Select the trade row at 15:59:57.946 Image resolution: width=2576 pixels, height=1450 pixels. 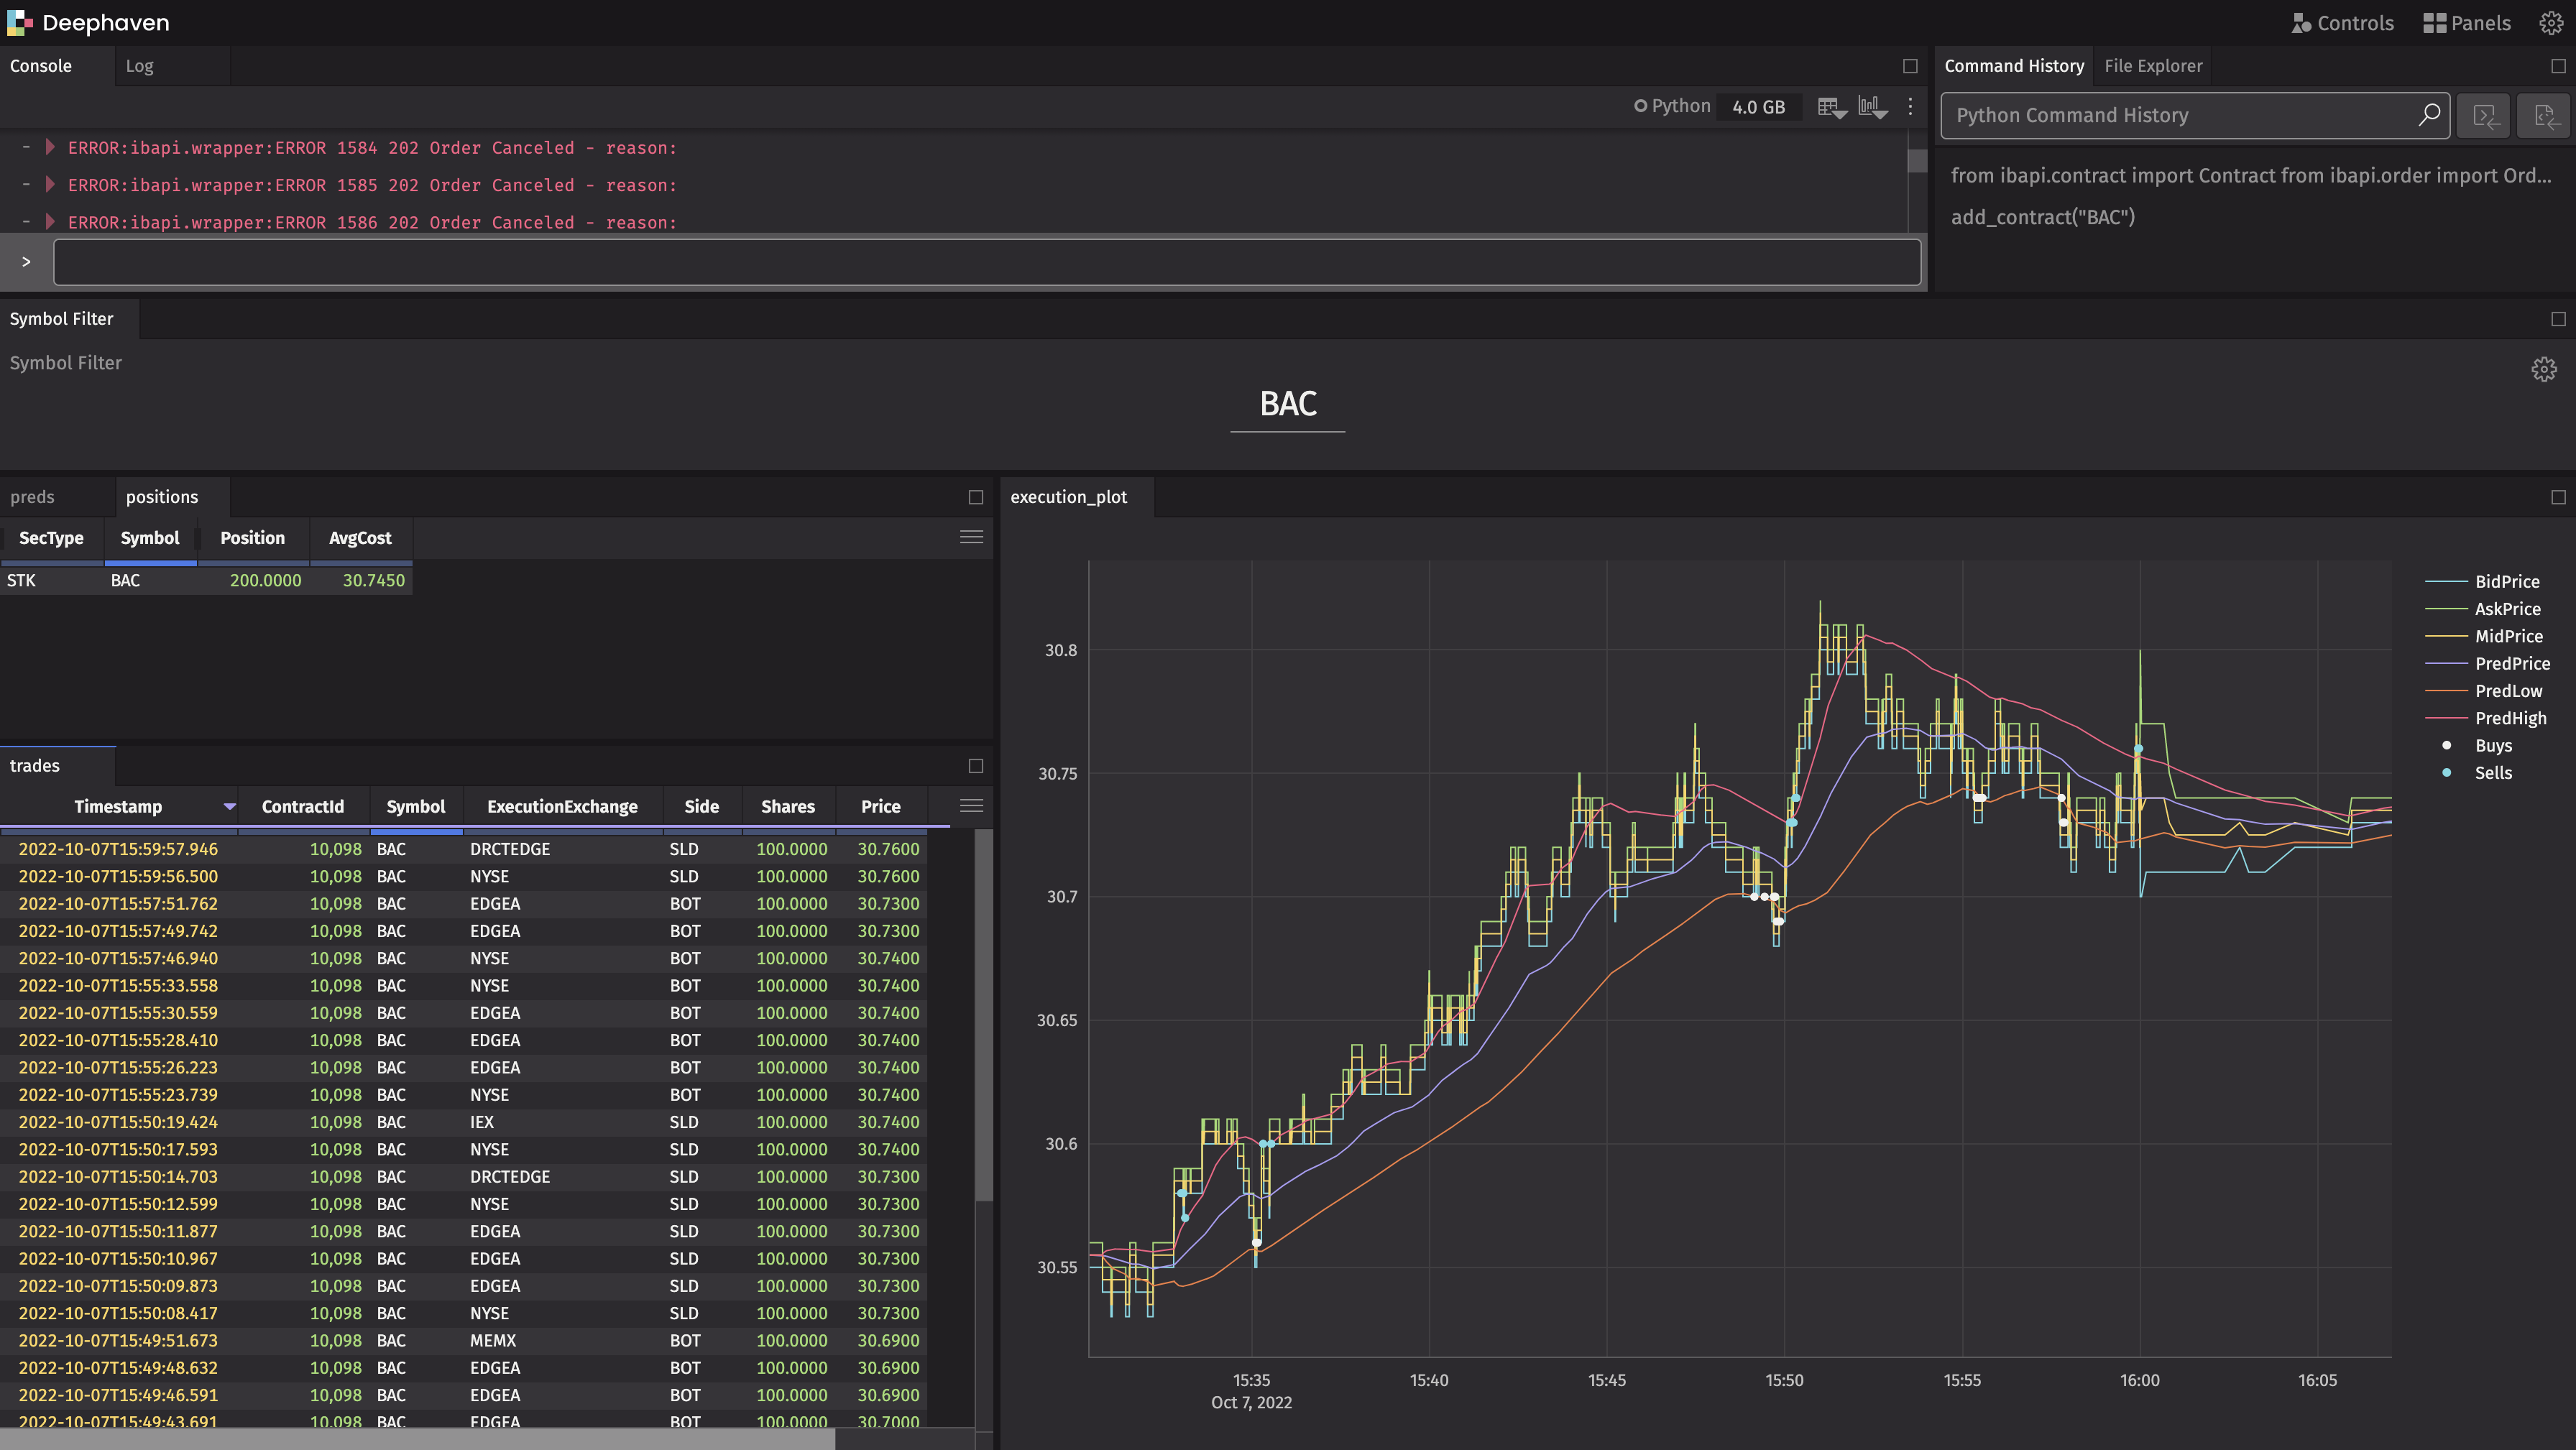463,849
